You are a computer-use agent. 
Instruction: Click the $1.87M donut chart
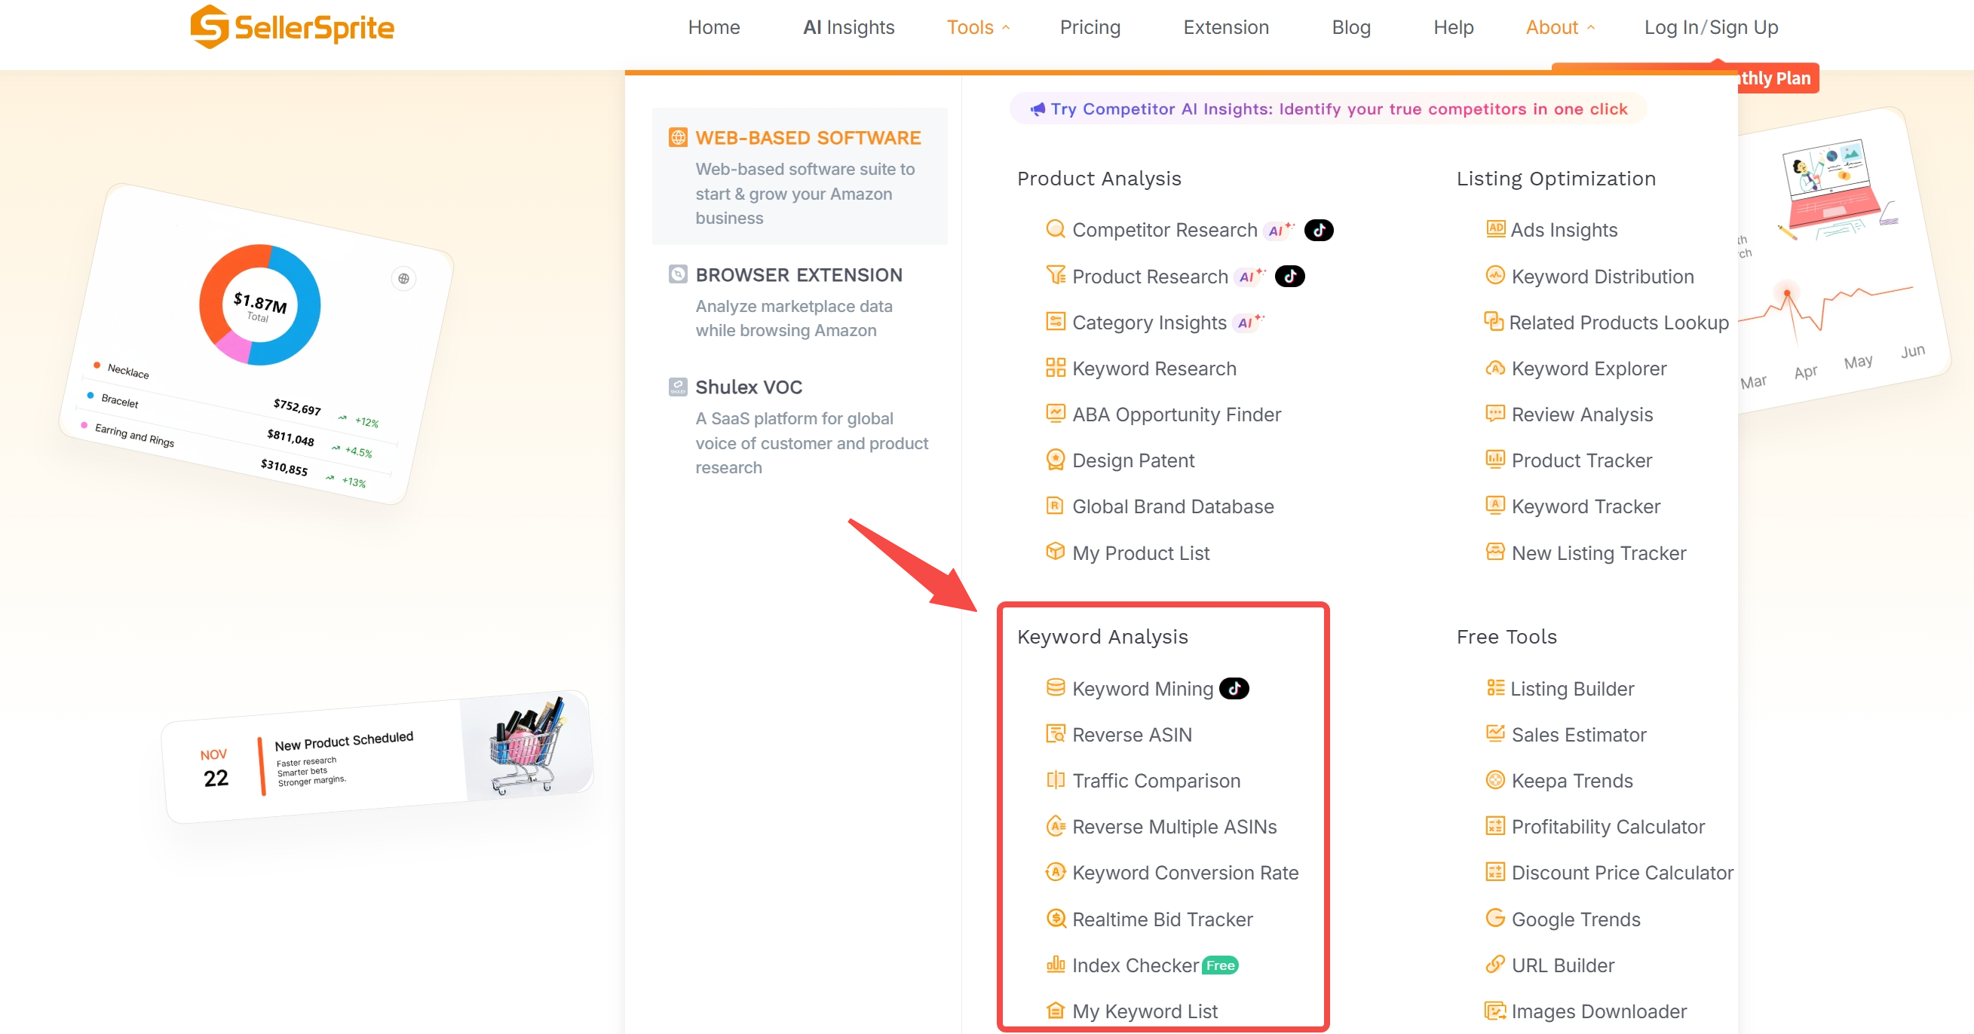point(259,304)
